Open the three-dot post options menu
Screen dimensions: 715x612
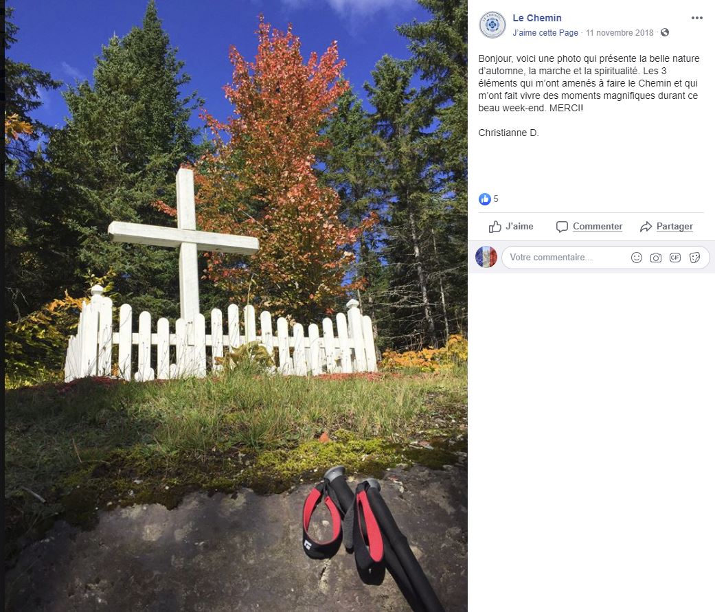point(696,18)
